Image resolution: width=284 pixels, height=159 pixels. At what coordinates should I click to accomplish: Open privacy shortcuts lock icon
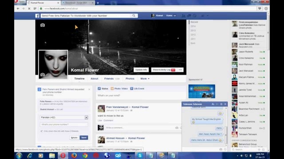click(x=203, y=16)
